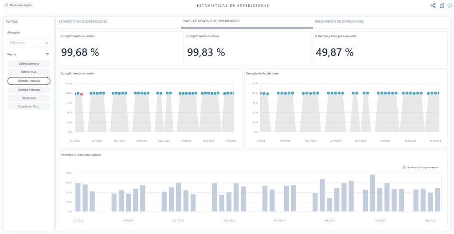The width and height of the screenshot is (454, 234).
Task: Mark dashboard as favorite with heart icon
Action: [450, 6]
